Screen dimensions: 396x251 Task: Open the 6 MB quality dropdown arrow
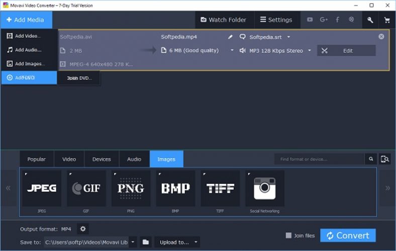232,51
